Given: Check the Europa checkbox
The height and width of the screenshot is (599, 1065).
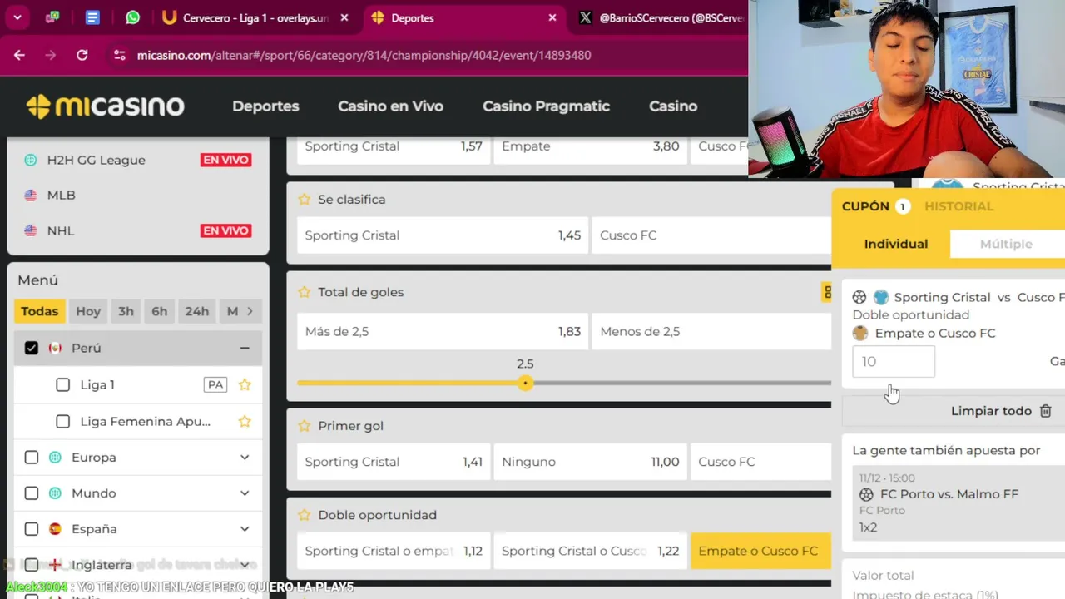Looking at the screenshot, I should (x=32, y=458).
